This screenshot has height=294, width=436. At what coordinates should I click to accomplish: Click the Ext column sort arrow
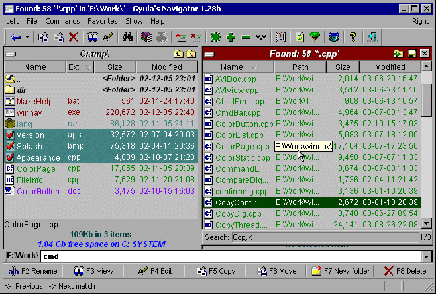88,67
